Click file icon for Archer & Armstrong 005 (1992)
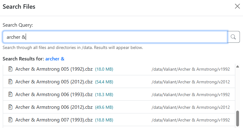243x128 pixels. point(10,69)
